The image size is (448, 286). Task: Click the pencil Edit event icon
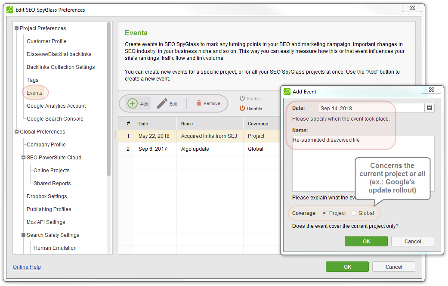(x=162, y=103)
